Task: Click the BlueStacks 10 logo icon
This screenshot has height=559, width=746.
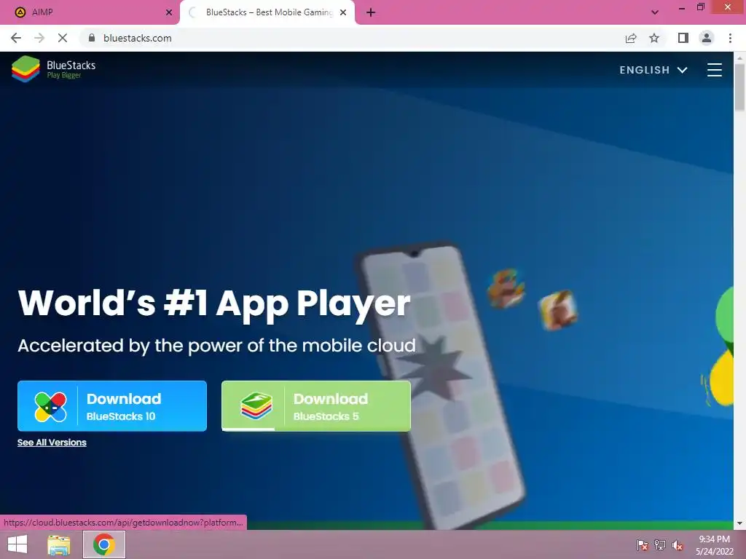Action: [50, 407]
